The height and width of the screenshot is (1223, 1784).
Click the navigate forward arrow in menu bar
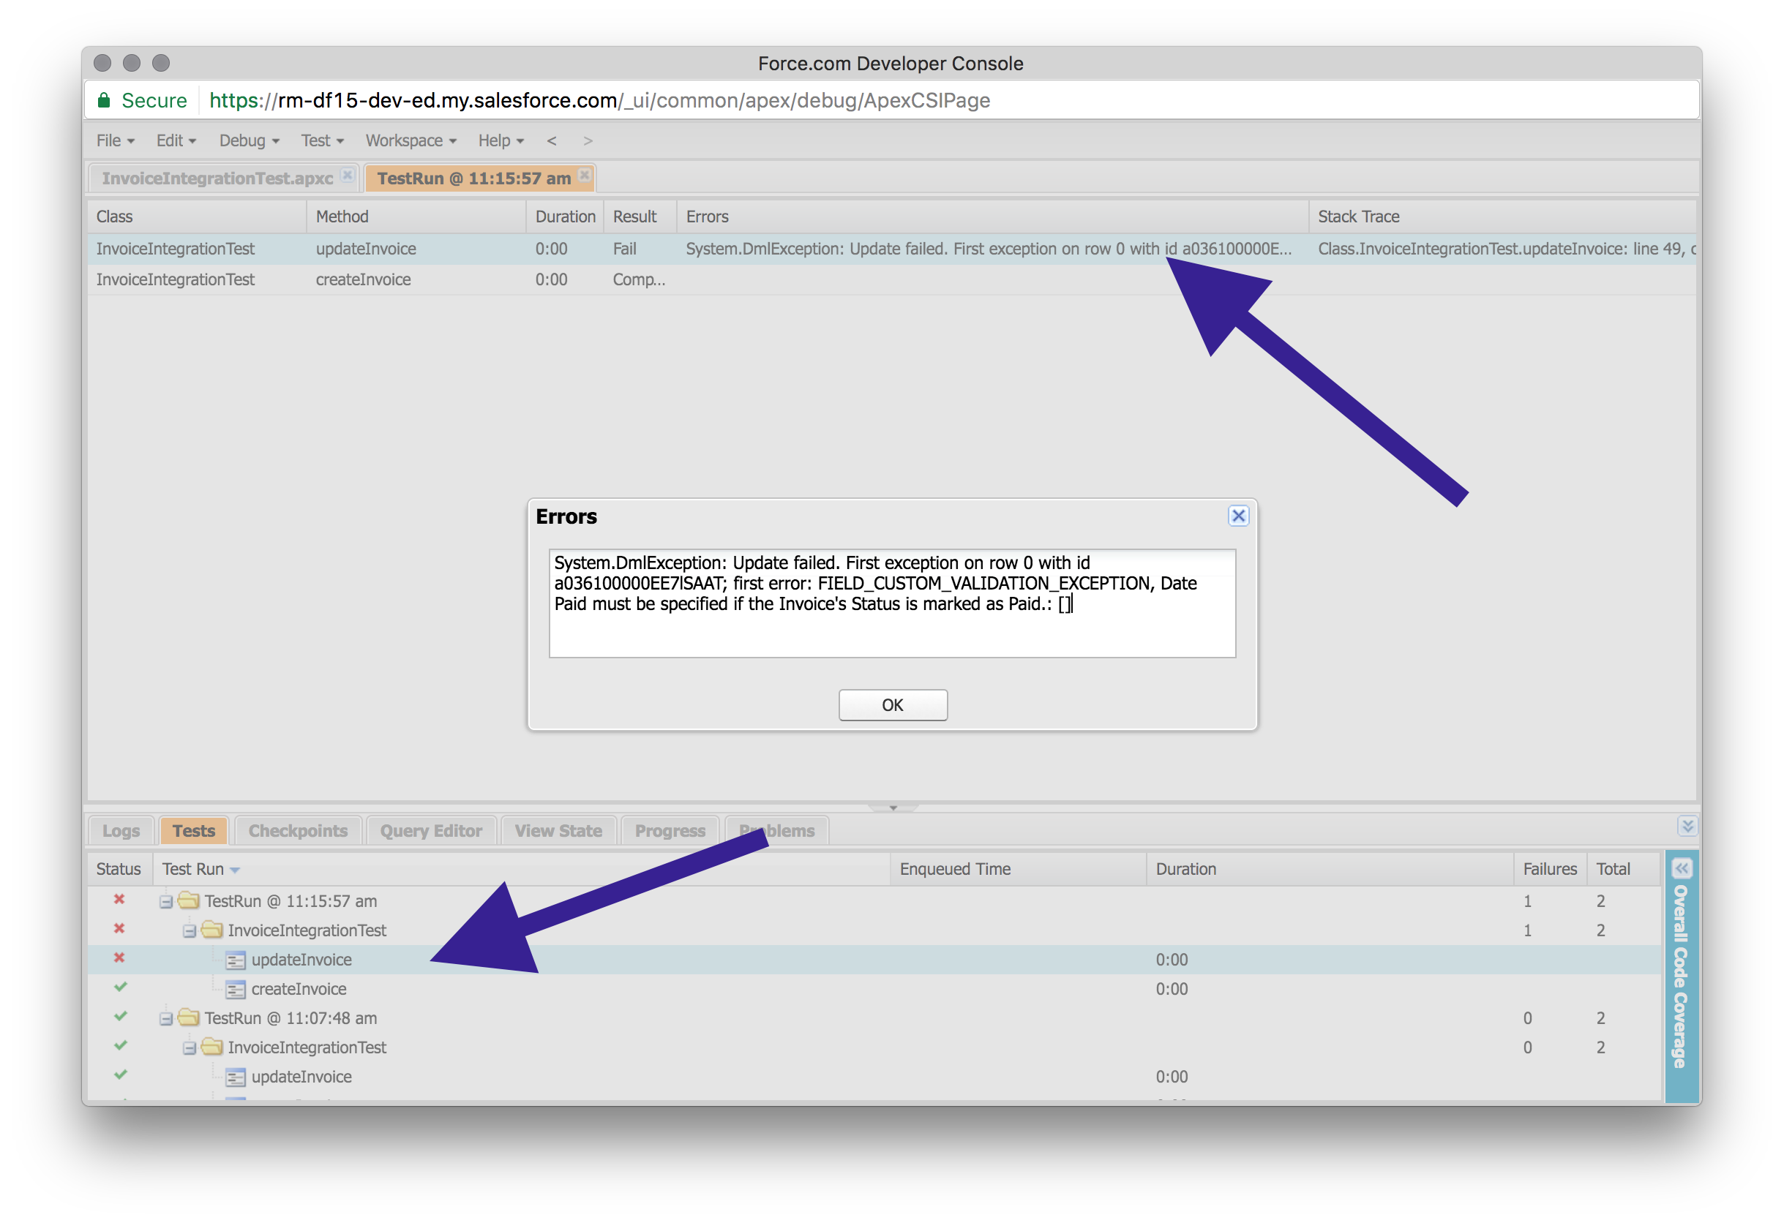point(588,140)
